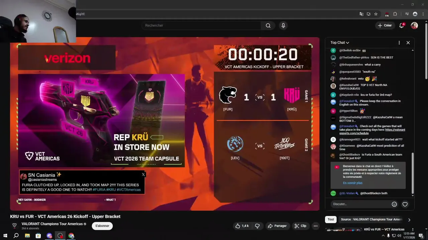Image resolution: width=428 pixels, height=240 pixels.
Task: Open the valorantesports.com/schedule link in chat
Action: (372, 131)
